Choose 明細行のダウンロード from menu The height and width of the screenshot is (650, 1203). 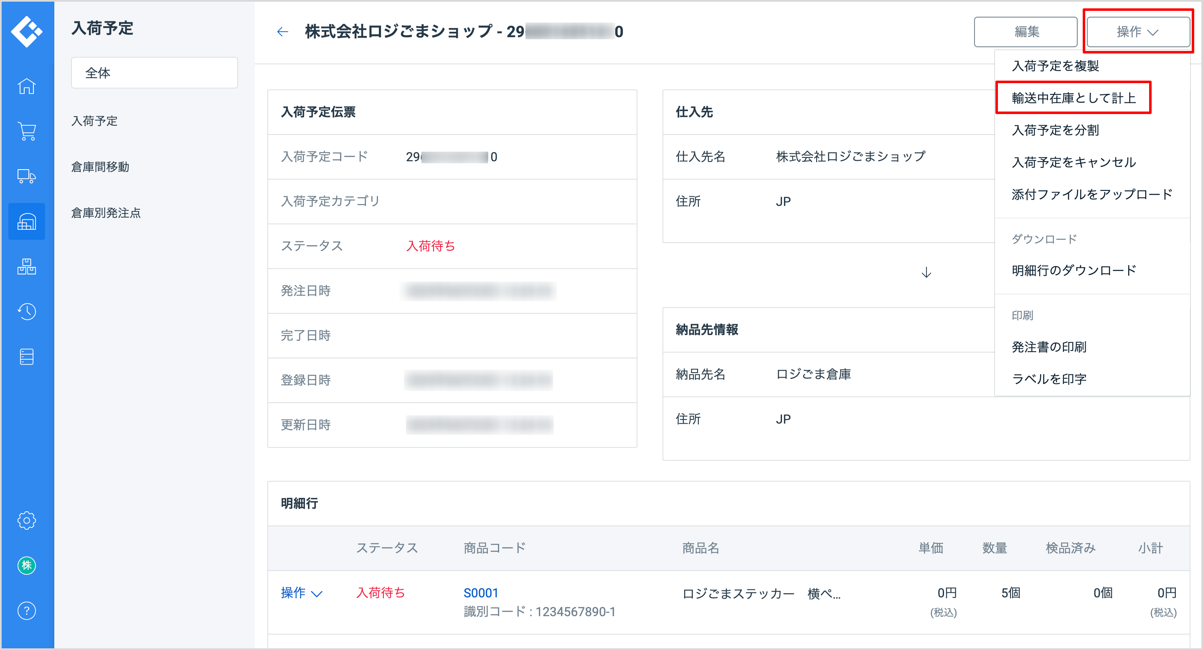click(1073, 270)
